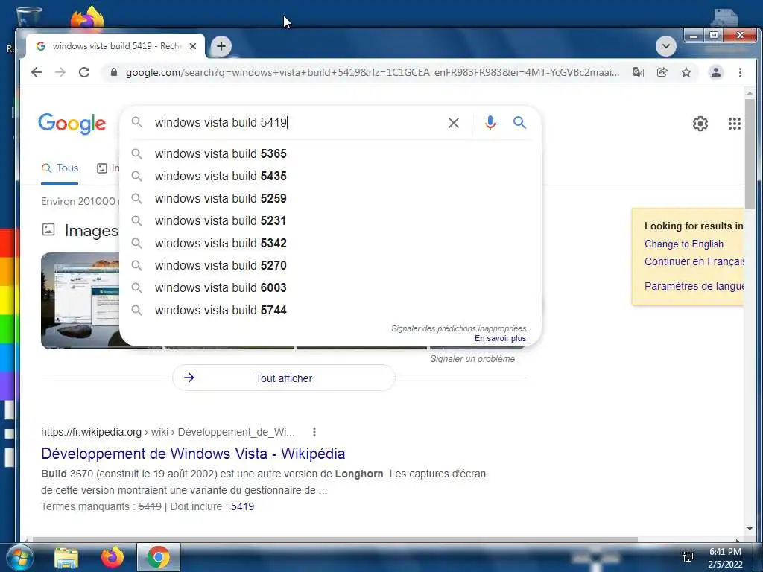The image size is (763, 572).
Task: Click the network tray icon
Action: tap(688, 557)
